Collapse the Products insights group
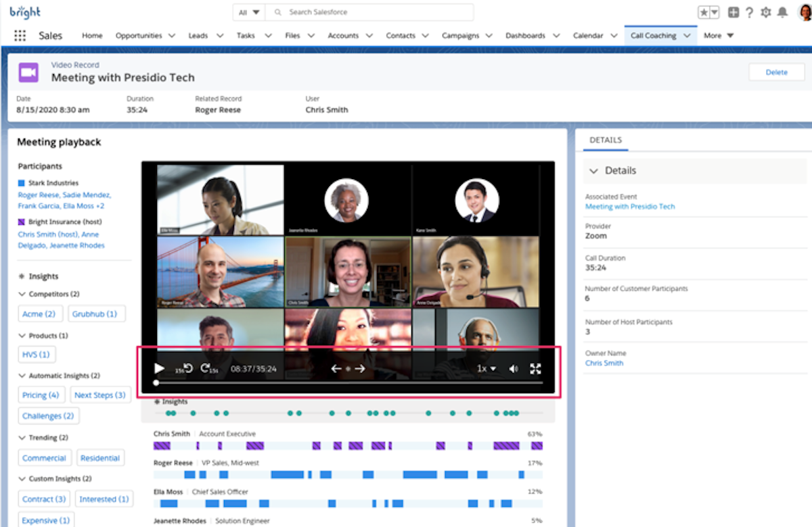 tap(22, 336)
